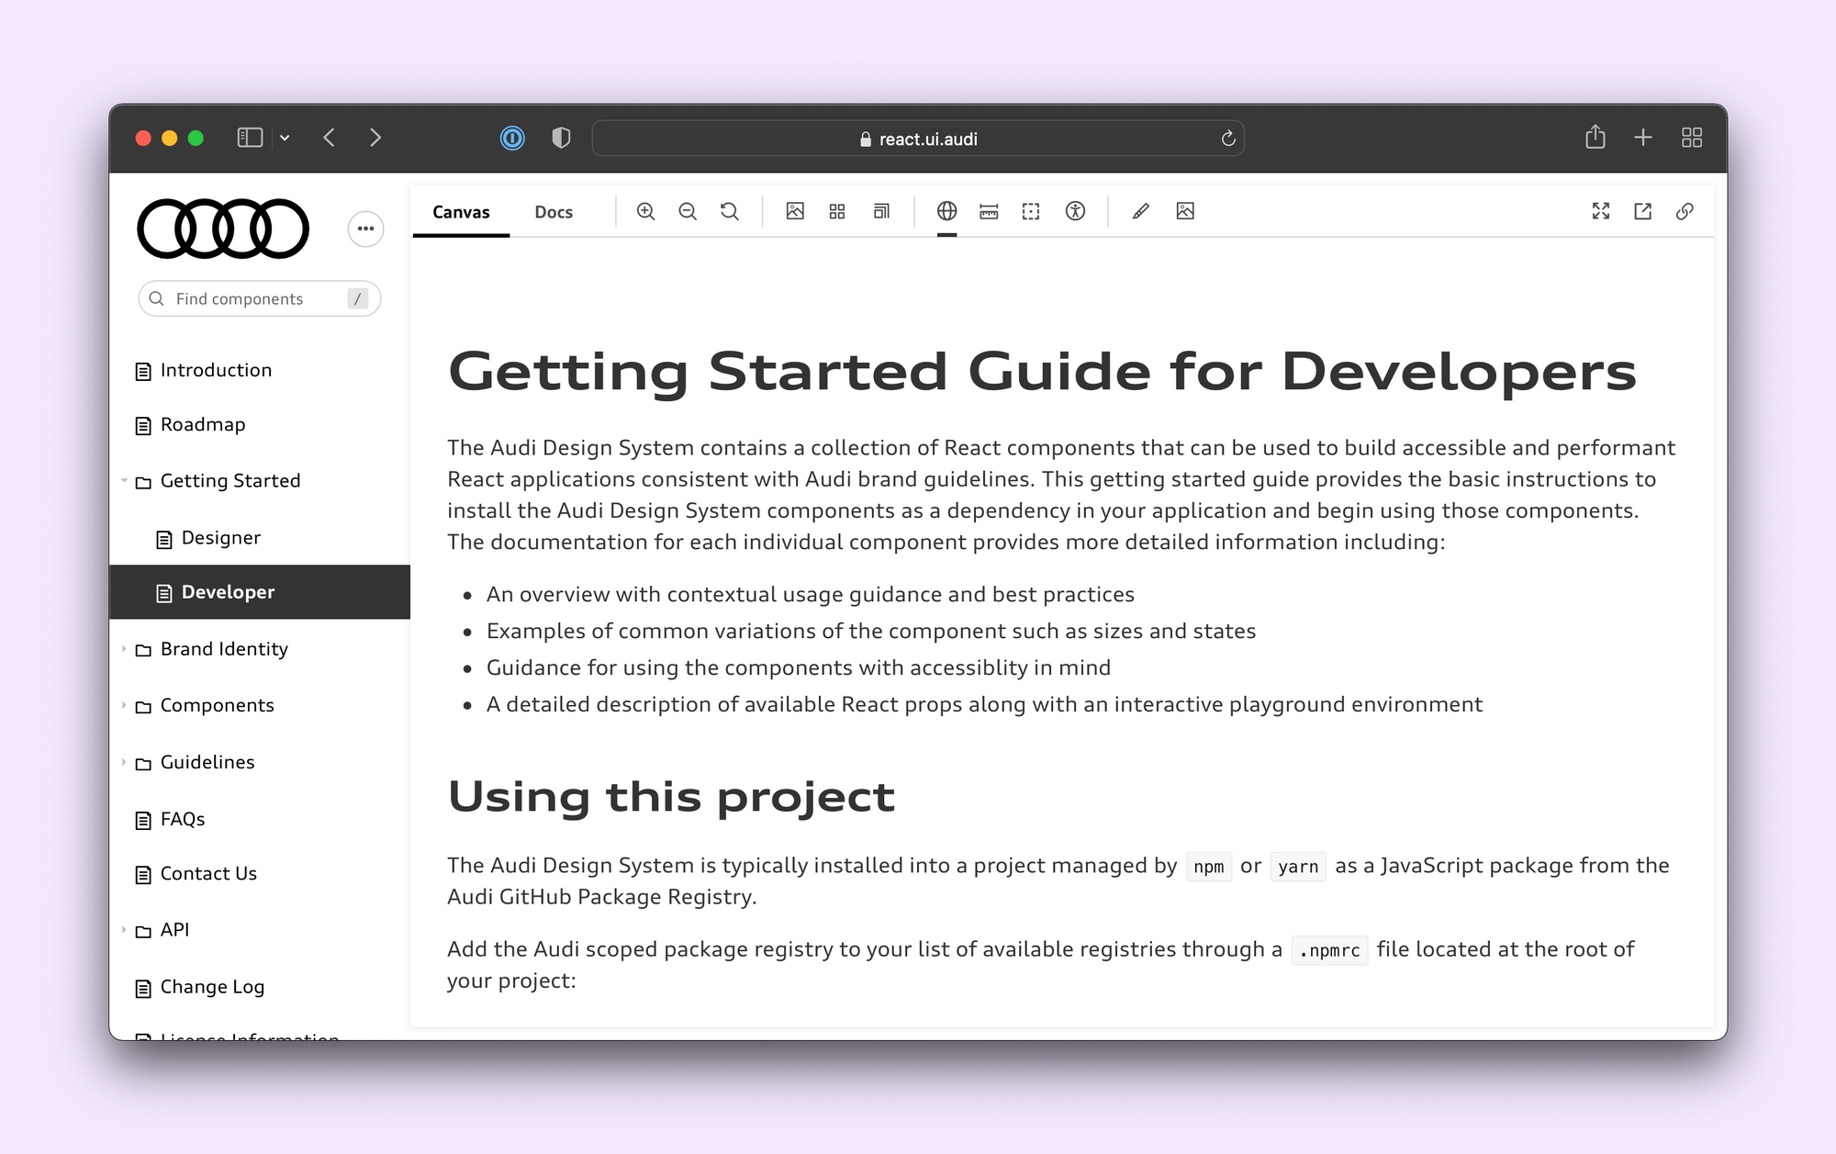
Task: Toggle the measure ruler tool
Action: [989, 211]
